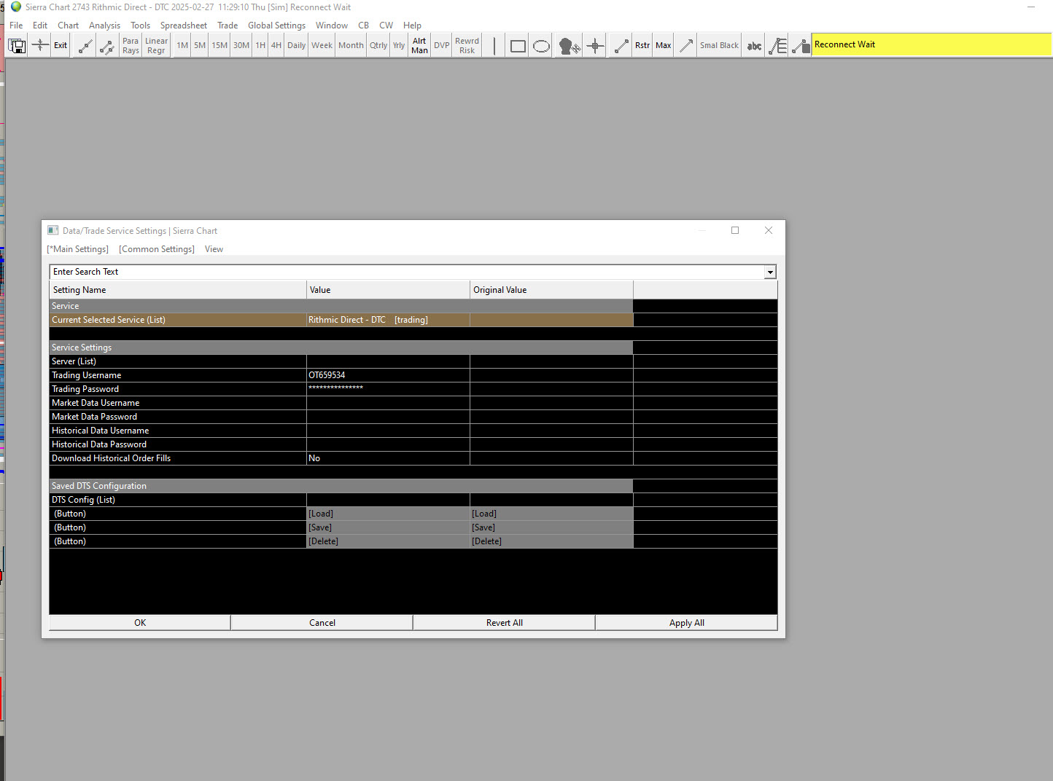The image size is (1053, 781).
Task: Click the Market Data Username value cell
Action: pos(388,403)
